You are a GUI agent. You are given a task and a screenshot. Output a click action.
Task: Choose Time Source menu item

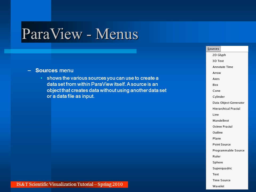click(227, 180)
